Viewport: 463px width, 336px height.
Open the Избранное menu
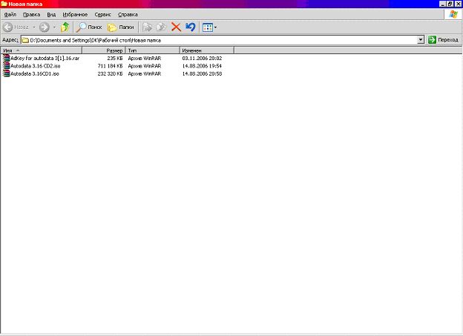tap(75, 15)
